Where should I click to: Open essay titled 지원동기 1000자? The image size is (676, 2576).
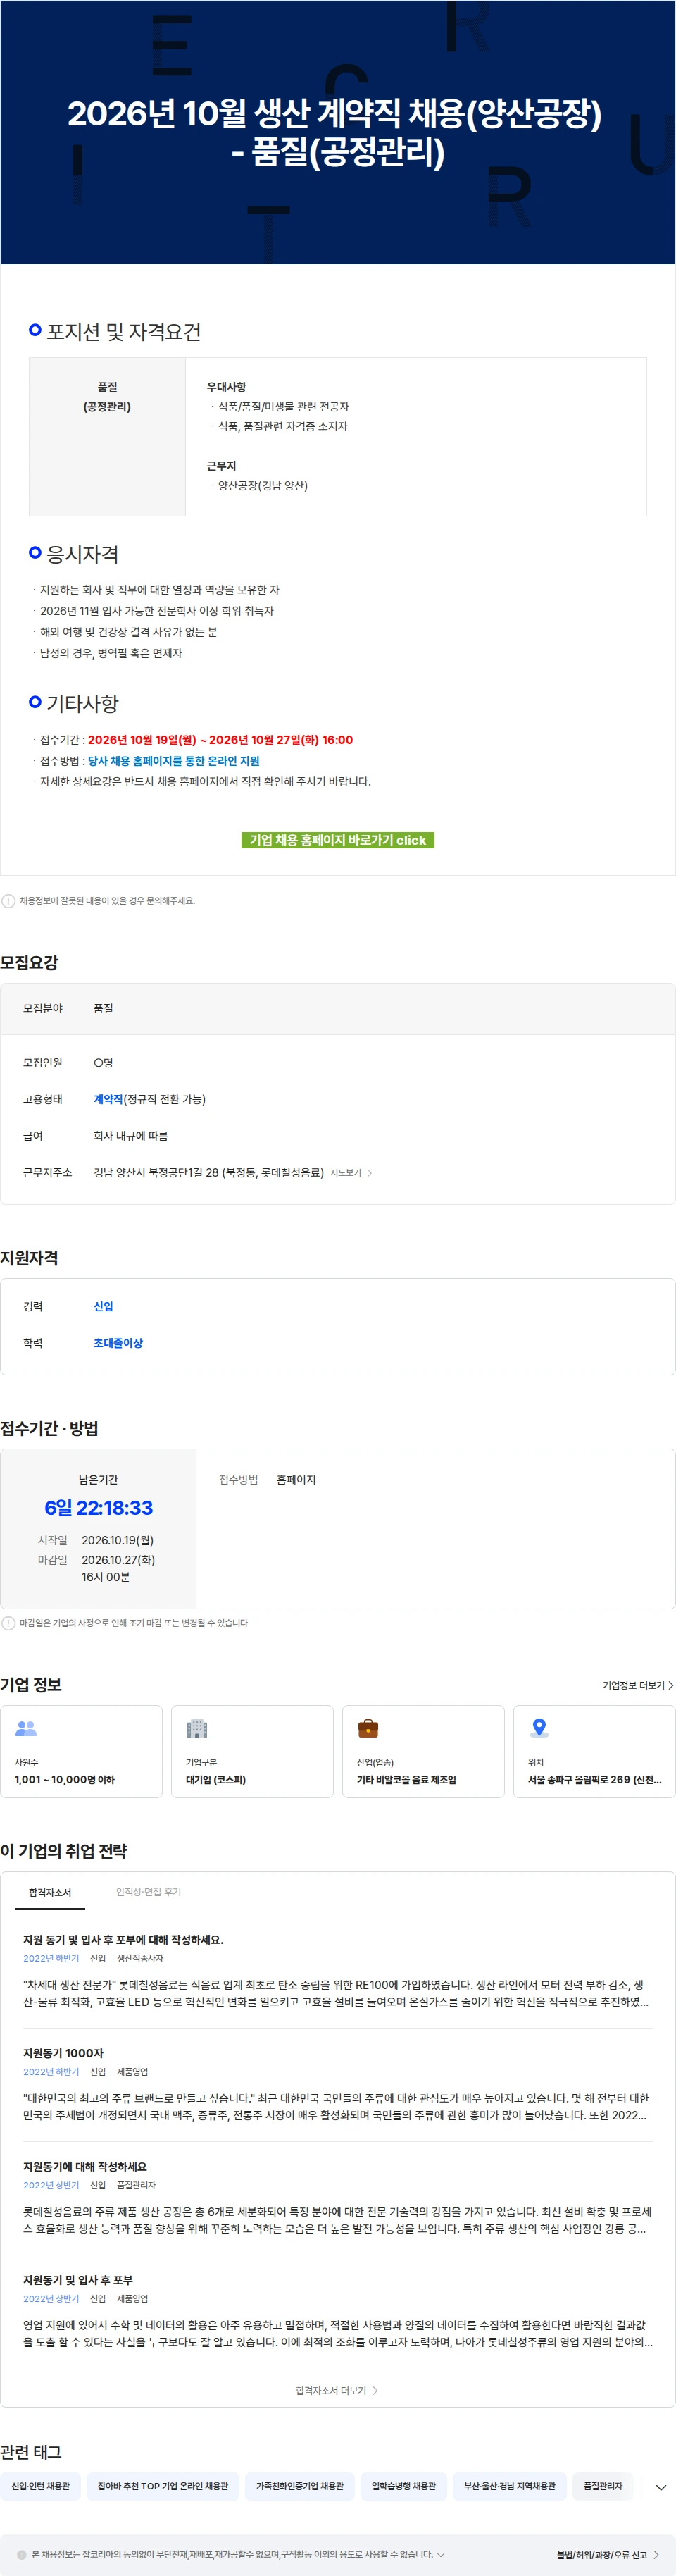[x=63, y=2053]
